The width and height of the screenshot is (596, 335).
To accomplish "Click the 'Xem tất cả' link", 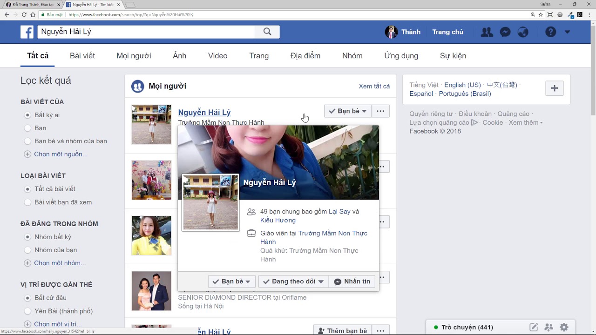I will point(374,86).
